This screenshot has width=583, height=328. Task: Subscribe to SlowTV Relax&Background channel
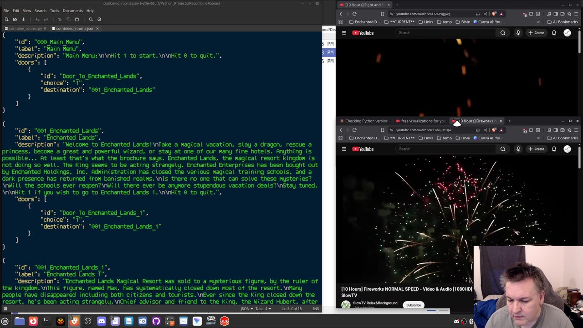coord(414,305)
